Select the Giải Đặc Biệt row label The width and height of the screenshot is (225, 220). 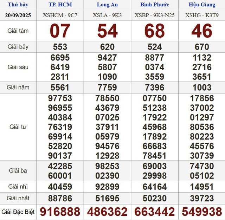pos(18,212)
